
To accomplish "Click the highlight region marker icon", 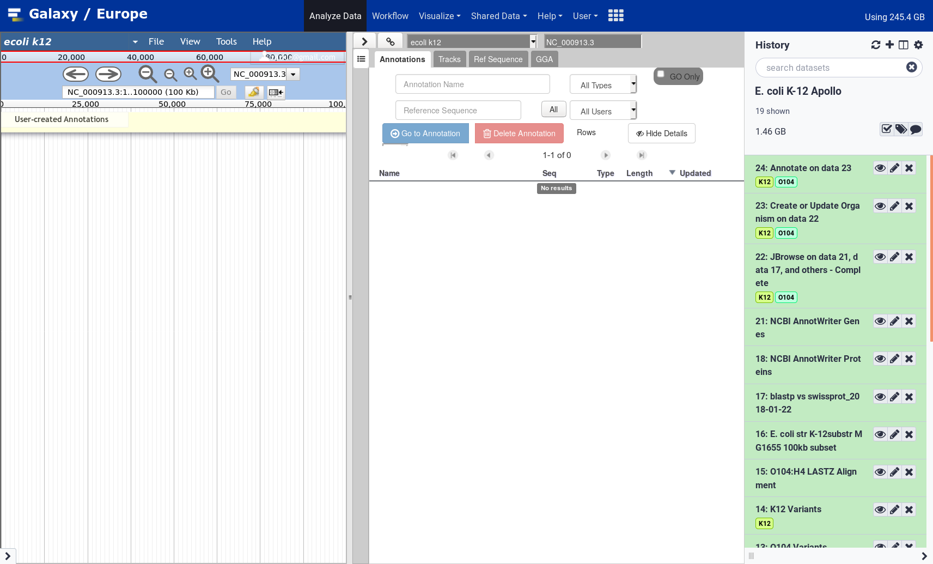I will click(x=253, y=92).
